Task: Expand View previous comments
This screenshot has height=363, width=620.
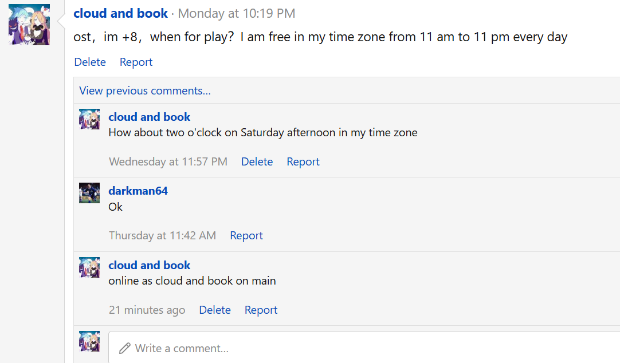Action: [x=145, y=90]
